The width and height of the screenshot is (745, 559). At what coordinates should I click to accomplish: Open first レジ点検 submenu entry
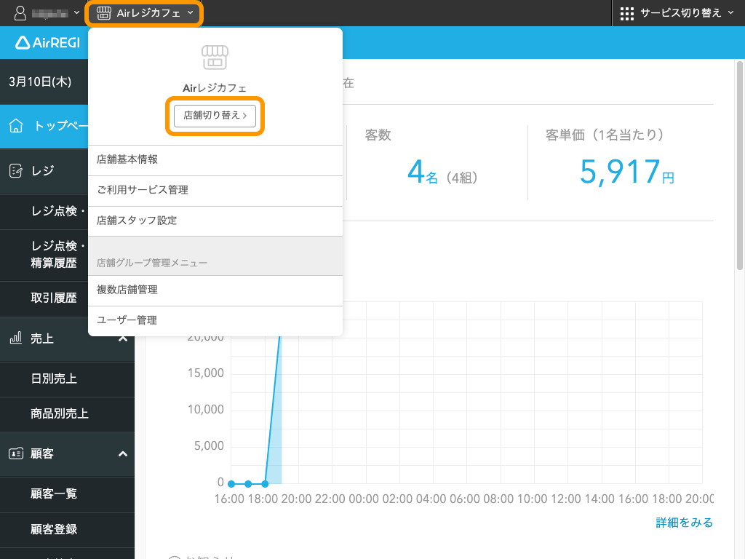point(44,212)
